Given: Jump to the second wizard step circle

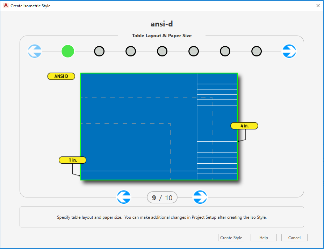Looking at the screenshot, I should (x=99, y=51).
